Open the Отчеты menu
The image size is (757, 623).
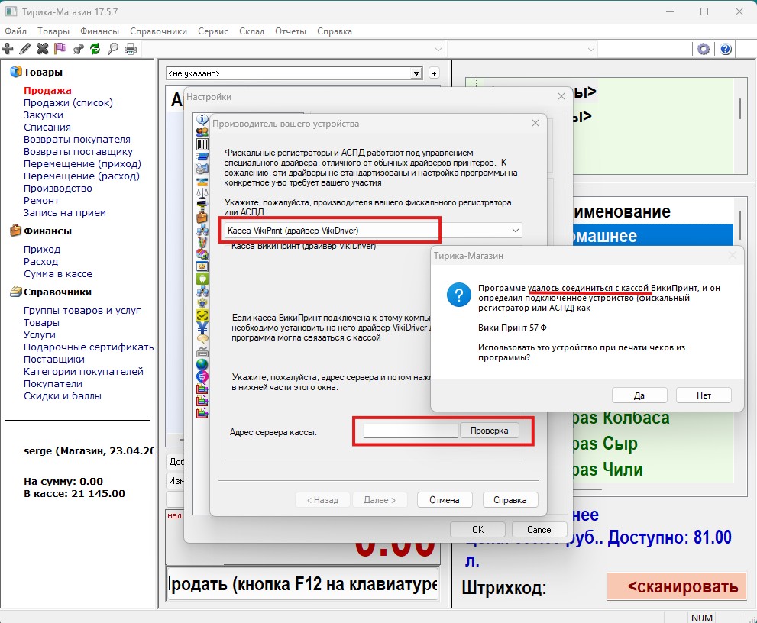pyautogui.click(x=290, y=31)
